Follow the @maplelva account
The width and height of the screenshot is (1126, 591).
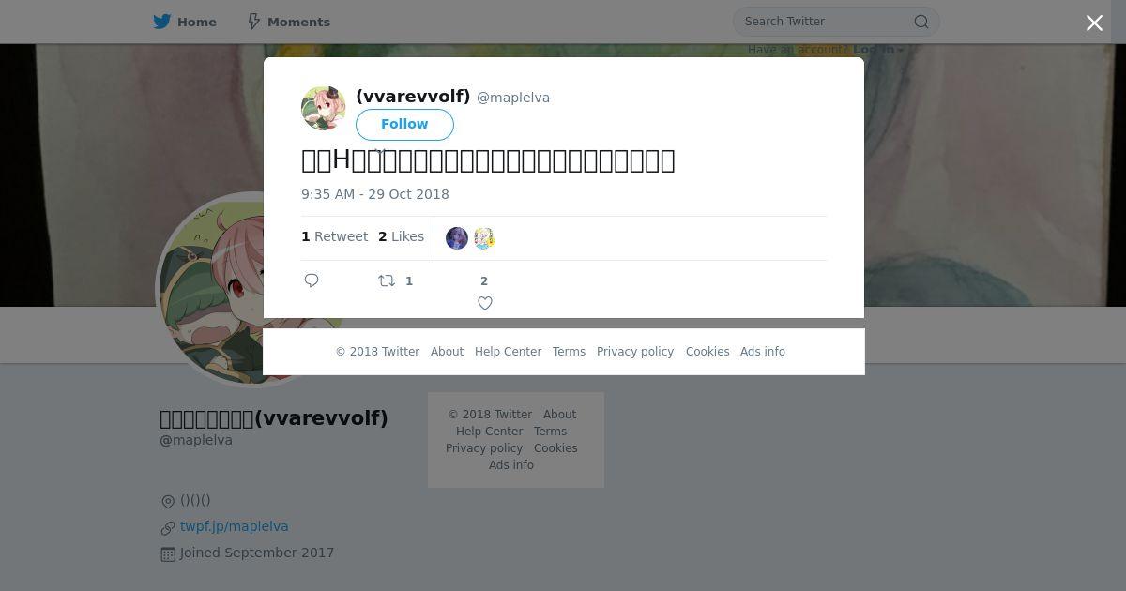404,124
